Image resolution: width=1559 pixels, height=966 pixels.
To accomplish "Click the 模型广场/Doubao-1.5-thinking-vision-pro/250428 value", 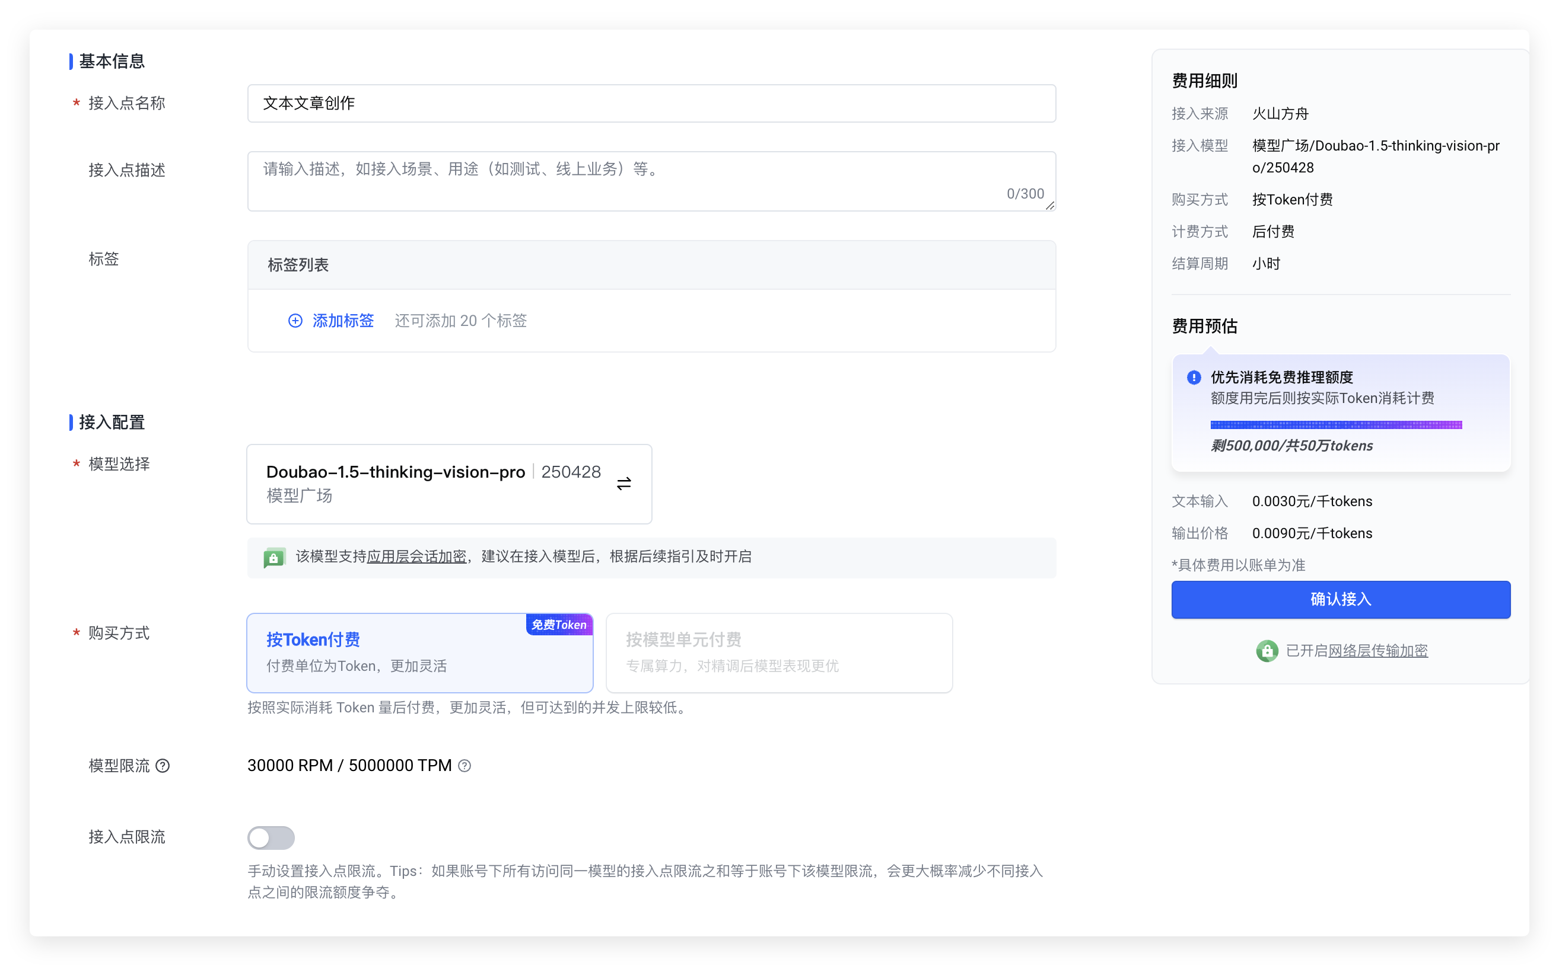I will coord(1376,156).
